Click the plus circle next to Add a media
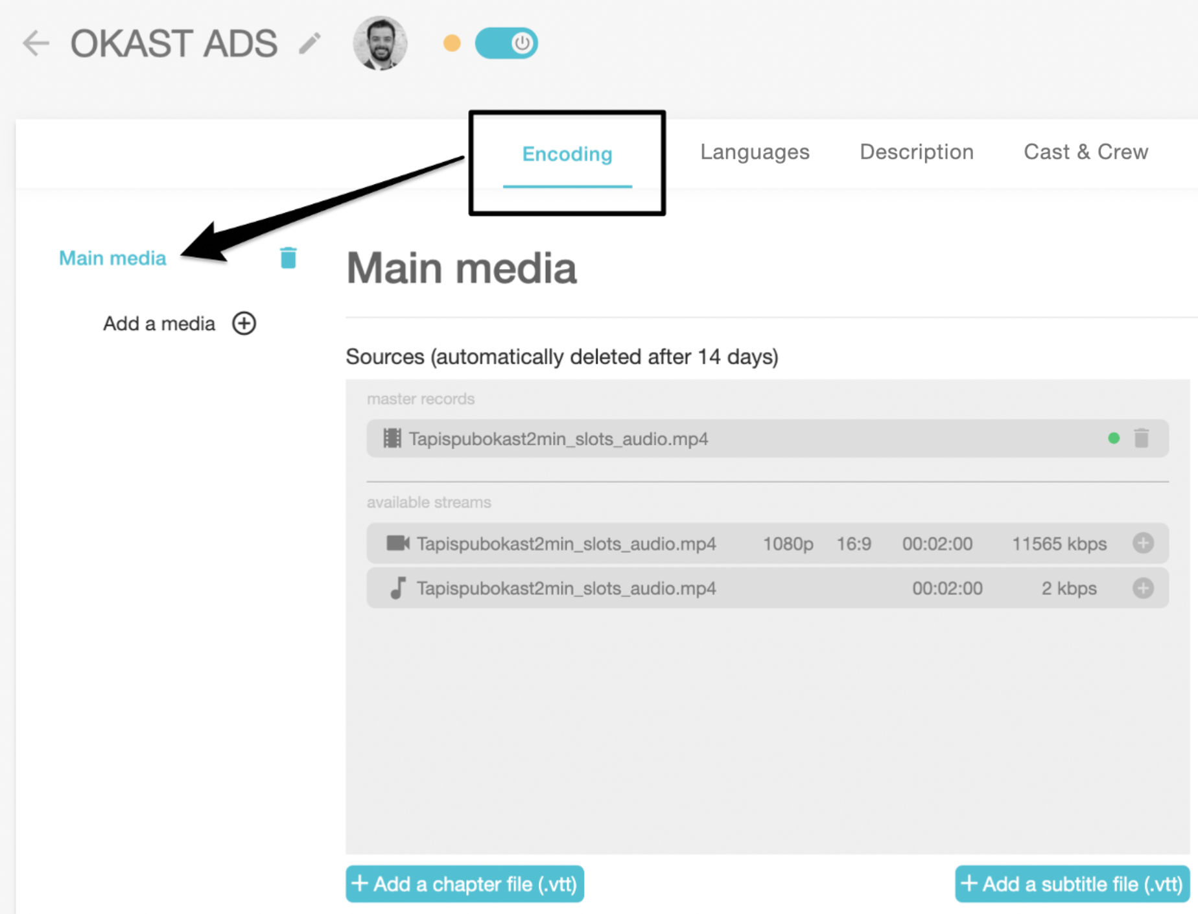Screen dimensions: 1198x914 point(244,323)
